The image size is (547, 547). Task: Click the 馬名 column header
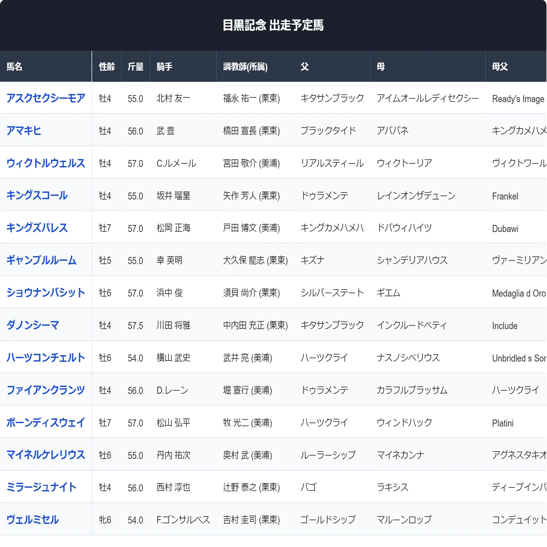(46, 66)
